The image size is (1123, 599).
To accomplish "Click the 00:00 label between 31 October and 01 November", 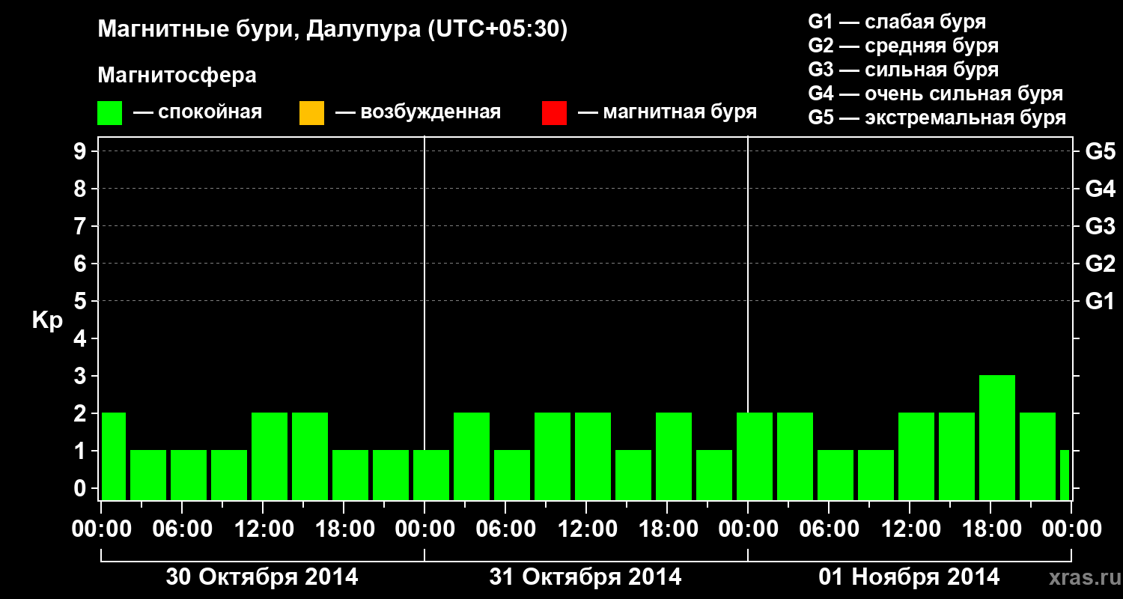I will point(749,529).
